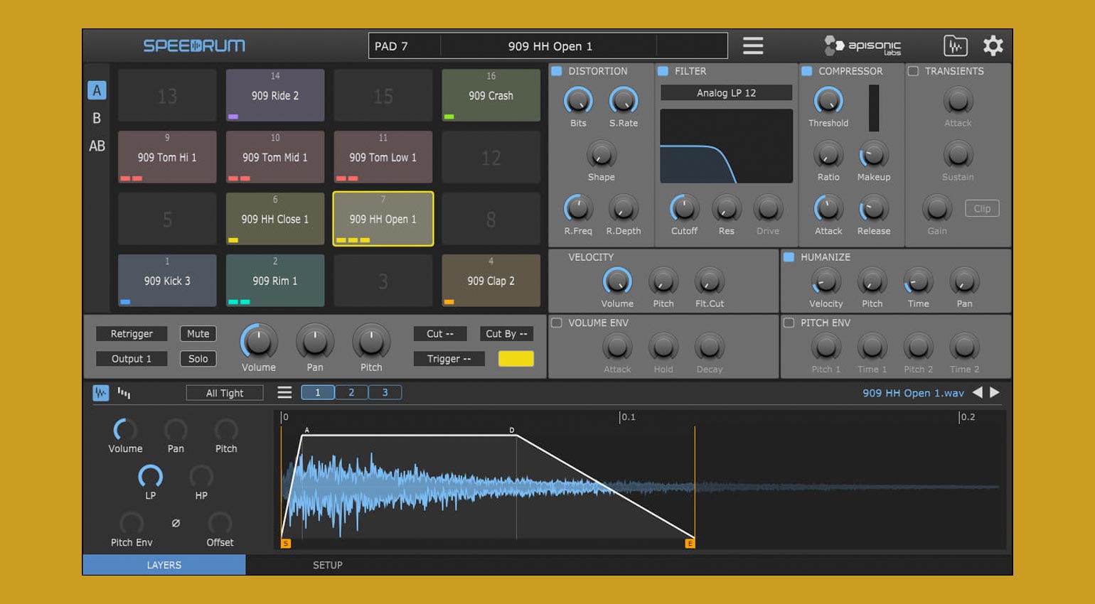Image resolution: width=1095 pixels, height=604 pixels.
Task: Switch to the layer bars view icon
Action: coord(124,393)
